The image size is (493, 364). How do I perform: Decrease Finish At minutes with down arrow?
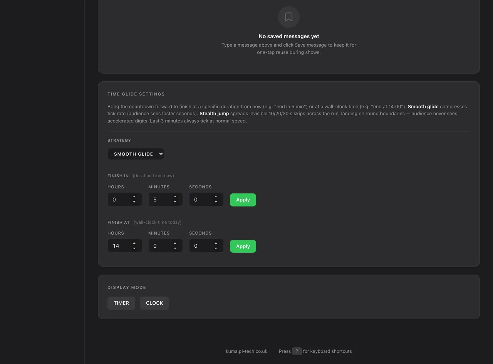point(175,248)
